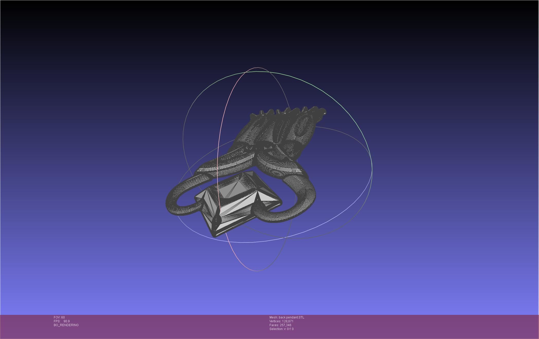Click the Vertices: 128,671 count
The height and width of the screenshot is (339, 539).
coord(281,321)
